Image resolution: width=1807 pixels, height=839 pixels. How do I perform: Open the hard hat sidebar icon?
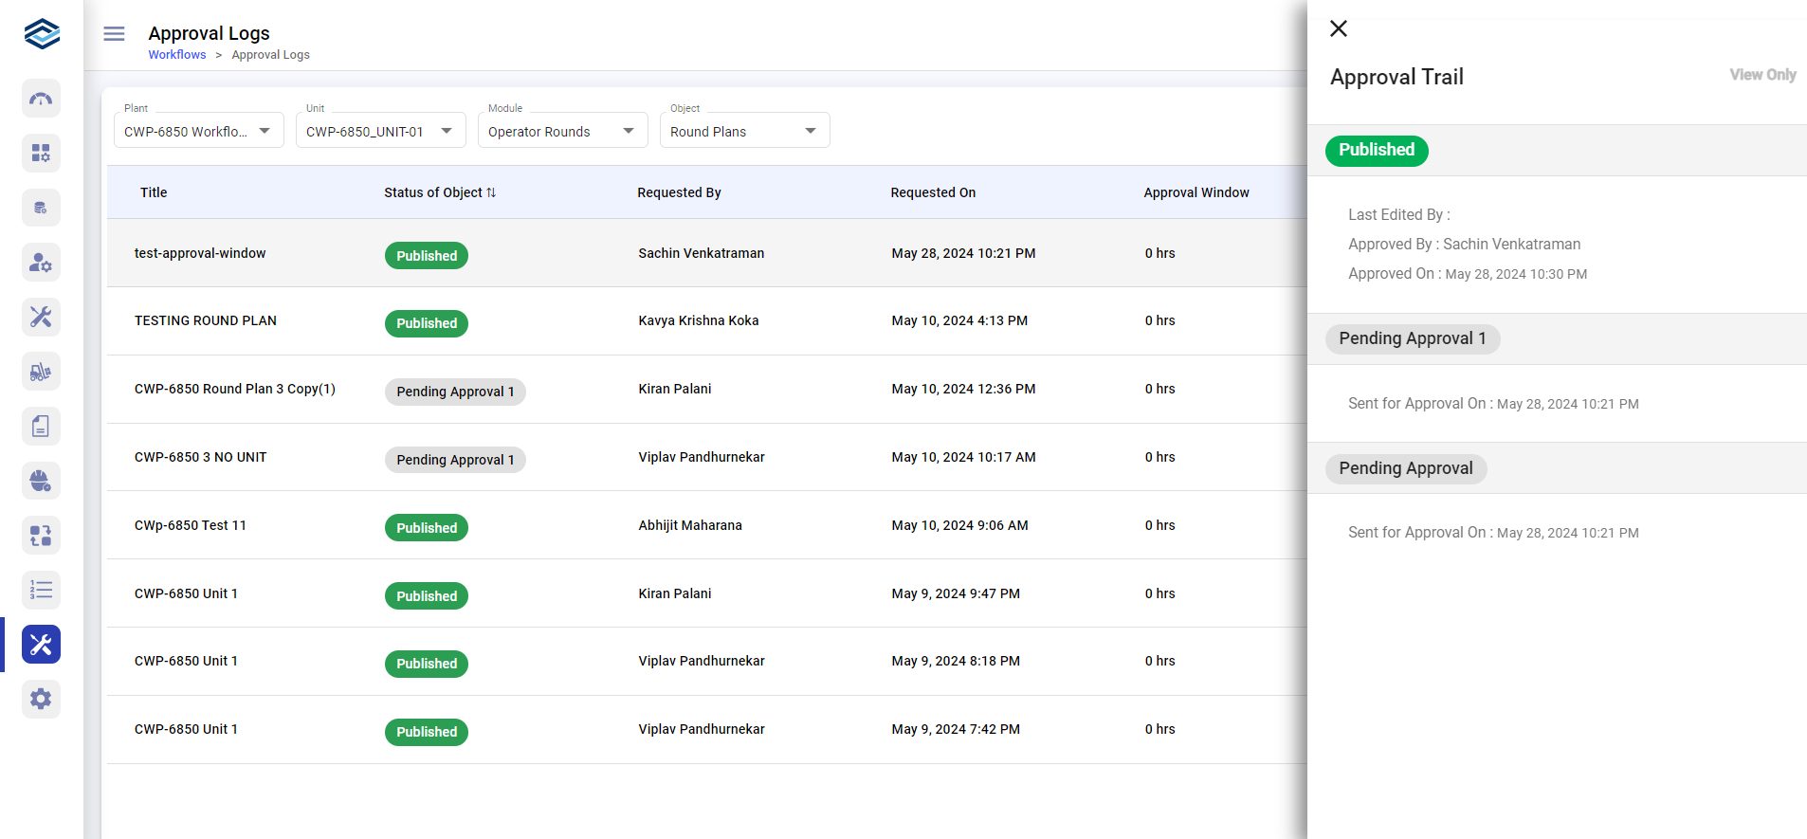[41, 481]
